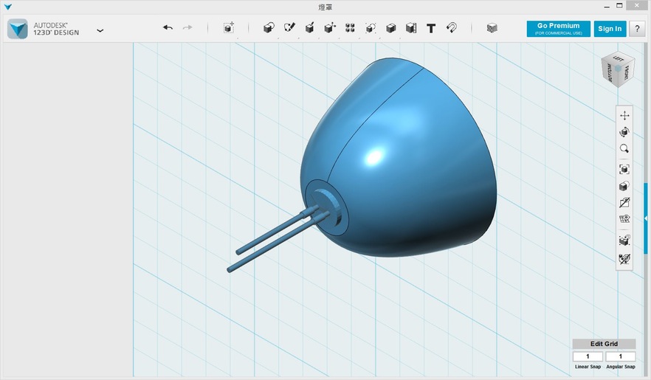Click the Go Premium button
Viewport: 651px width, 380px height.
[559, 29]
